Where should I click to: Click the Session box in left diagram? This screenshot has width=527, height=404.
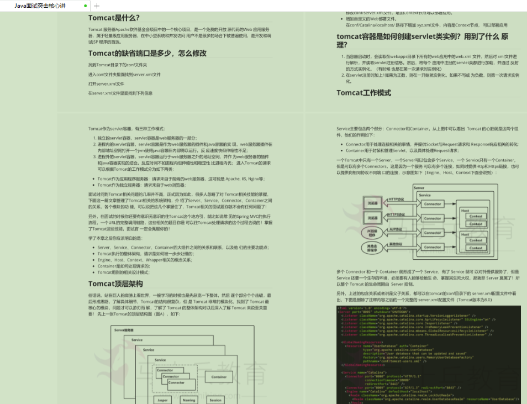pyautogui.click(x=215, y=400)
